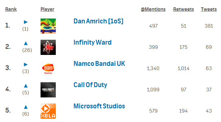Sort by the Player column header
The image size is (221, 122).
[x=47, y=9]
